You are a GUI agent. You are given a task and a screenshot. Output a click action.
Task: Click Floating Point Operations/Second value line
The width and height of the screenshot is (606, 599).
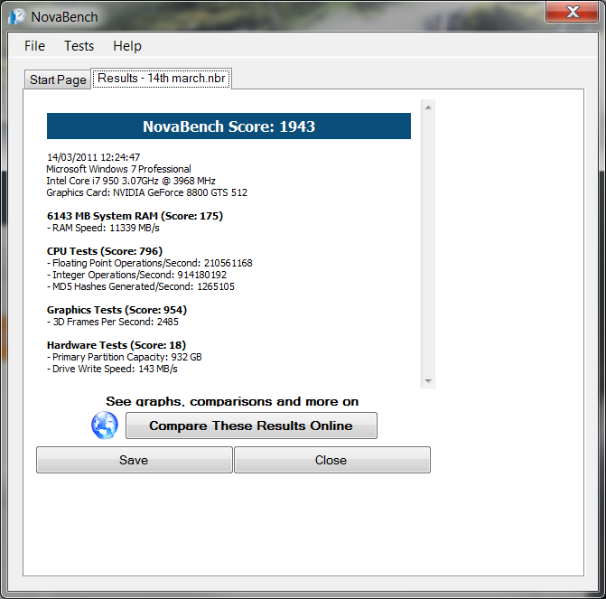coord(150,263)
